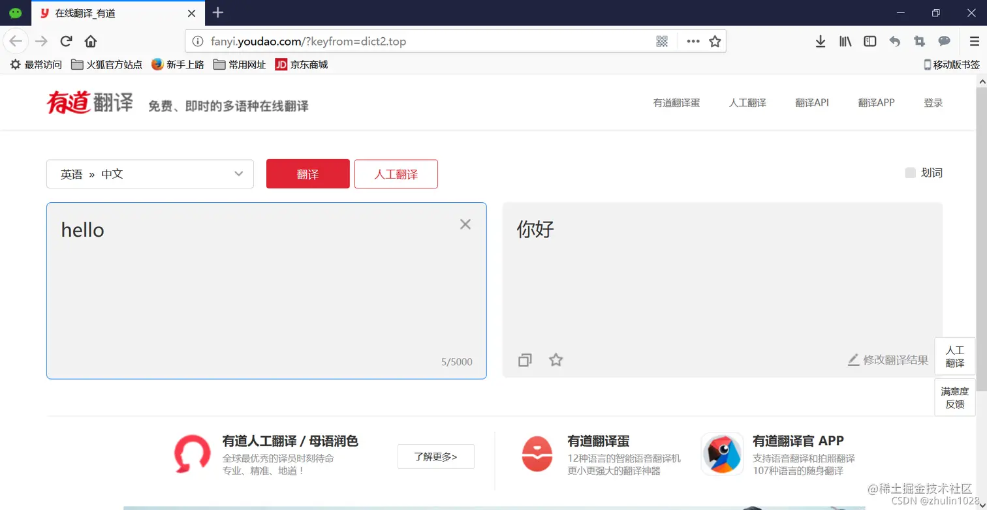Open the 满意度反馈 side button
The width and height of the screenshot is (987, 510).
(955, 397)
